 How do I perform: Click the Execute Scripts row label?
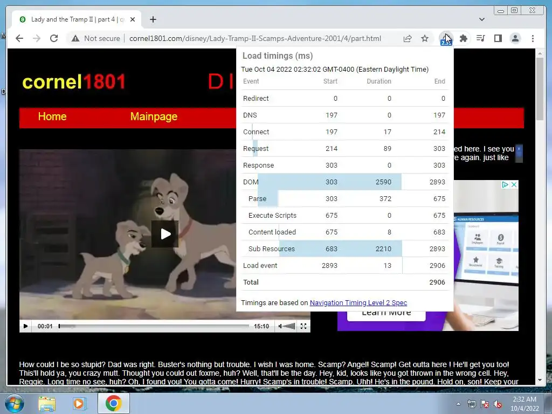[x=272, y=216]
